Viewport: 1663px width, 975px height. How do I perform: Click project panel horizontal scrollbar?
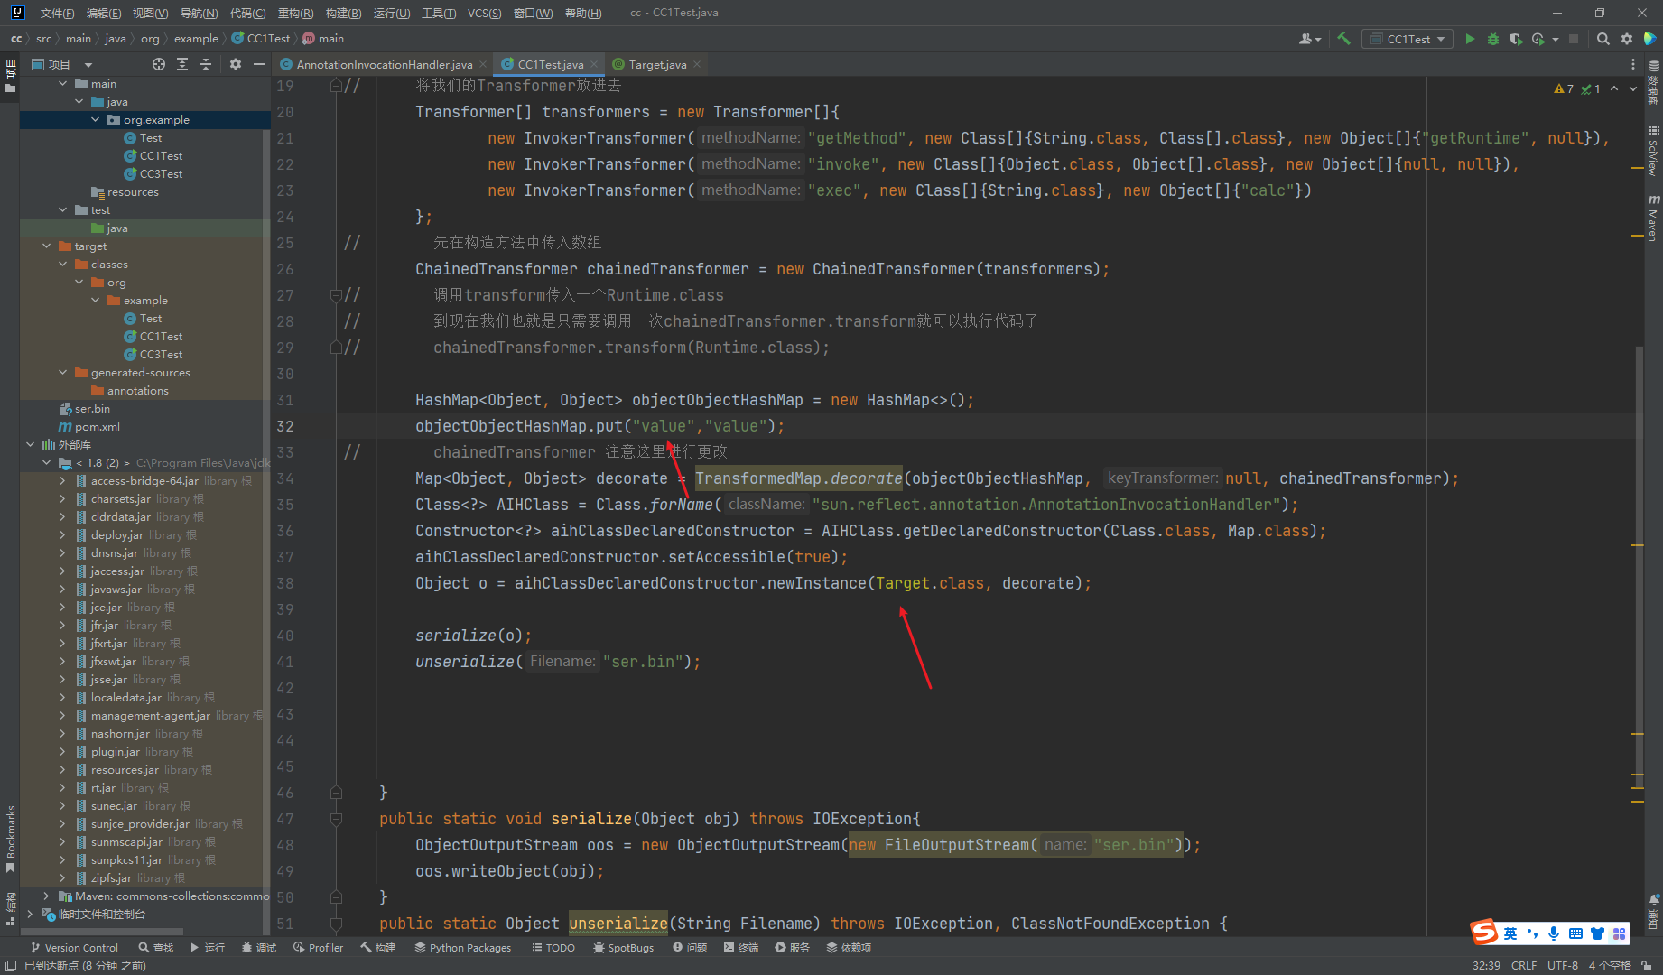point(101,932)
